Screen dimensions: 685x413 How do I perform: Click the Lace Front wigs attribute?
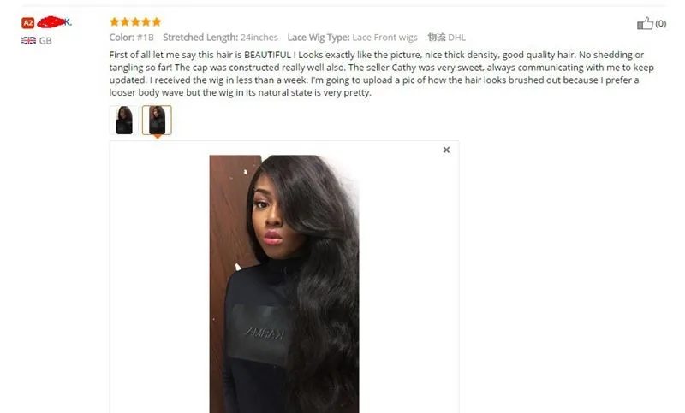click(x=352, y=38)
